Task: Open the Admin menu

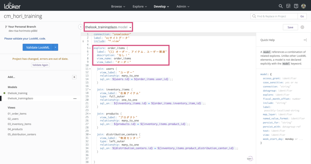Action: pyautogui.click(x=183, y=6)
